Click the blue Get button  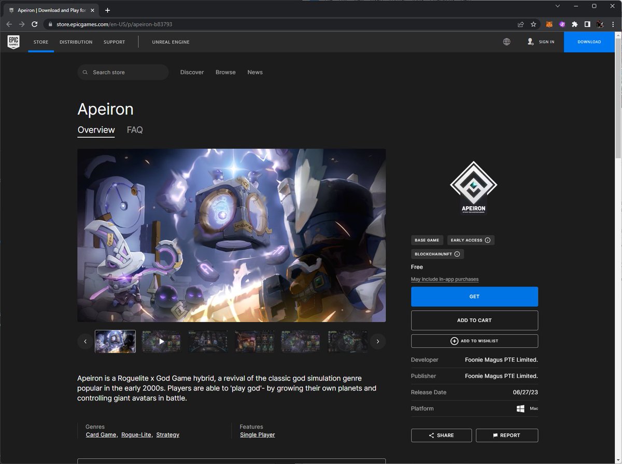[x=474, y=297]
